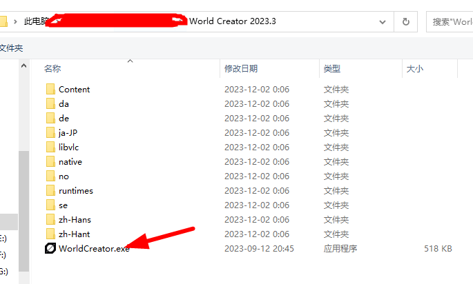The width and height of the screenshot is (473, 284).
Task: Expand the breadcrumb chevron before 此电脑
Action: point(15,21)
